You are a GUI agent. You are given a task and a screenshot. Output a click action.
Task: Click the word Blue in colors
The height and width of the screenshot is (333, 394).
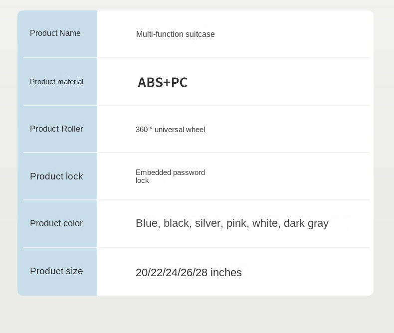(146, 223)
